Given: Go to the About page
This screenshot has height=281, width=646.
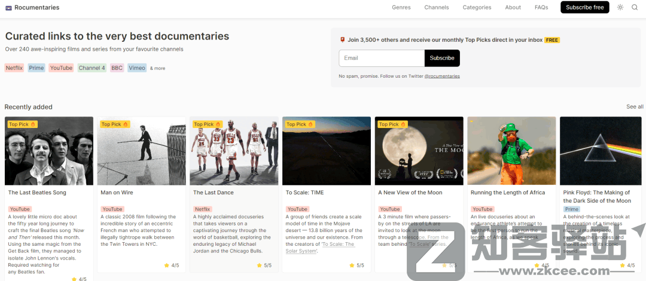Looking at the screenshot, I should (x=513, y=7).
